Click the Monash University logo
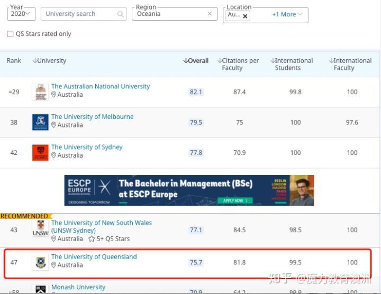Screen dimensions: 381x294 [40, 289]
